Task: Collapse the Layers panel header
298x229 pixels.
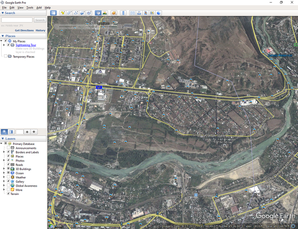Action: coord(23,139)
